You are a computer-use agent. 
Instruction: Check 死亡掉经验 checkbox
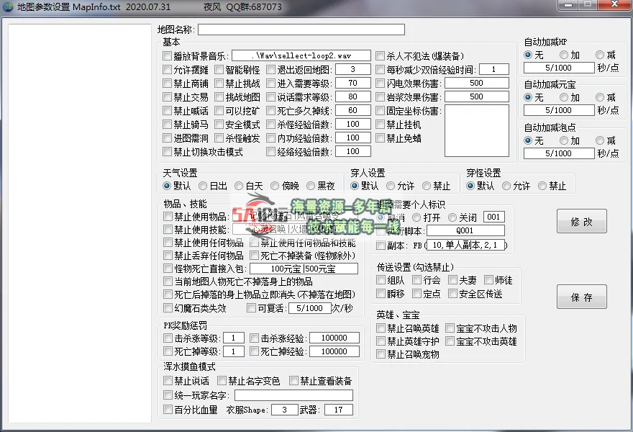tap(254, 351)
